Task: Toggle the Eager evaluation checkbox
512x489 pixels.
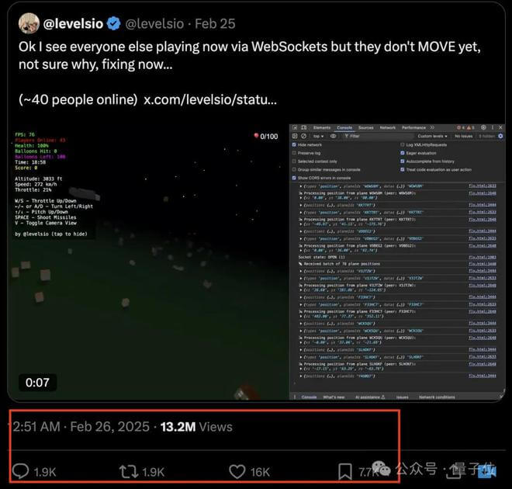Action: (403, 153)
